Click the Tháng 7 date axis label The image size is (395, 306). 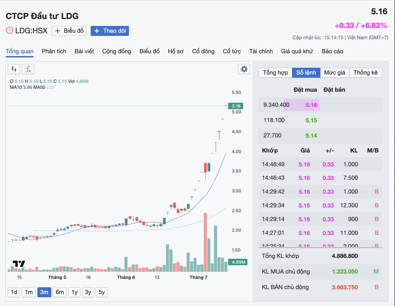pyautogui.click(x=198, y=277)
